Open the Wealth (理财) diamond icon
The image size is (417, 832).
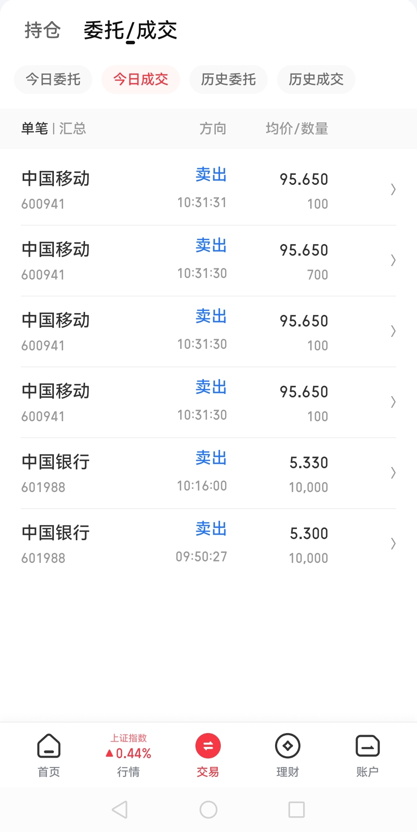287,746
